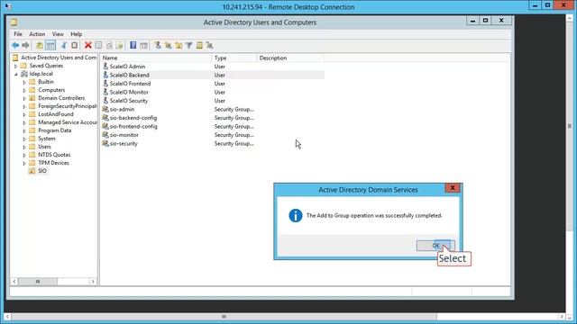
Task: Click the Remote Desktop Connection title icon
Action: (x=8, y=6)
